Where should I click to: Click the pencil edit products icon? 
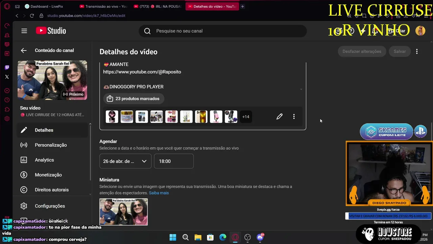pyautogui.click(x=279, y=117)
